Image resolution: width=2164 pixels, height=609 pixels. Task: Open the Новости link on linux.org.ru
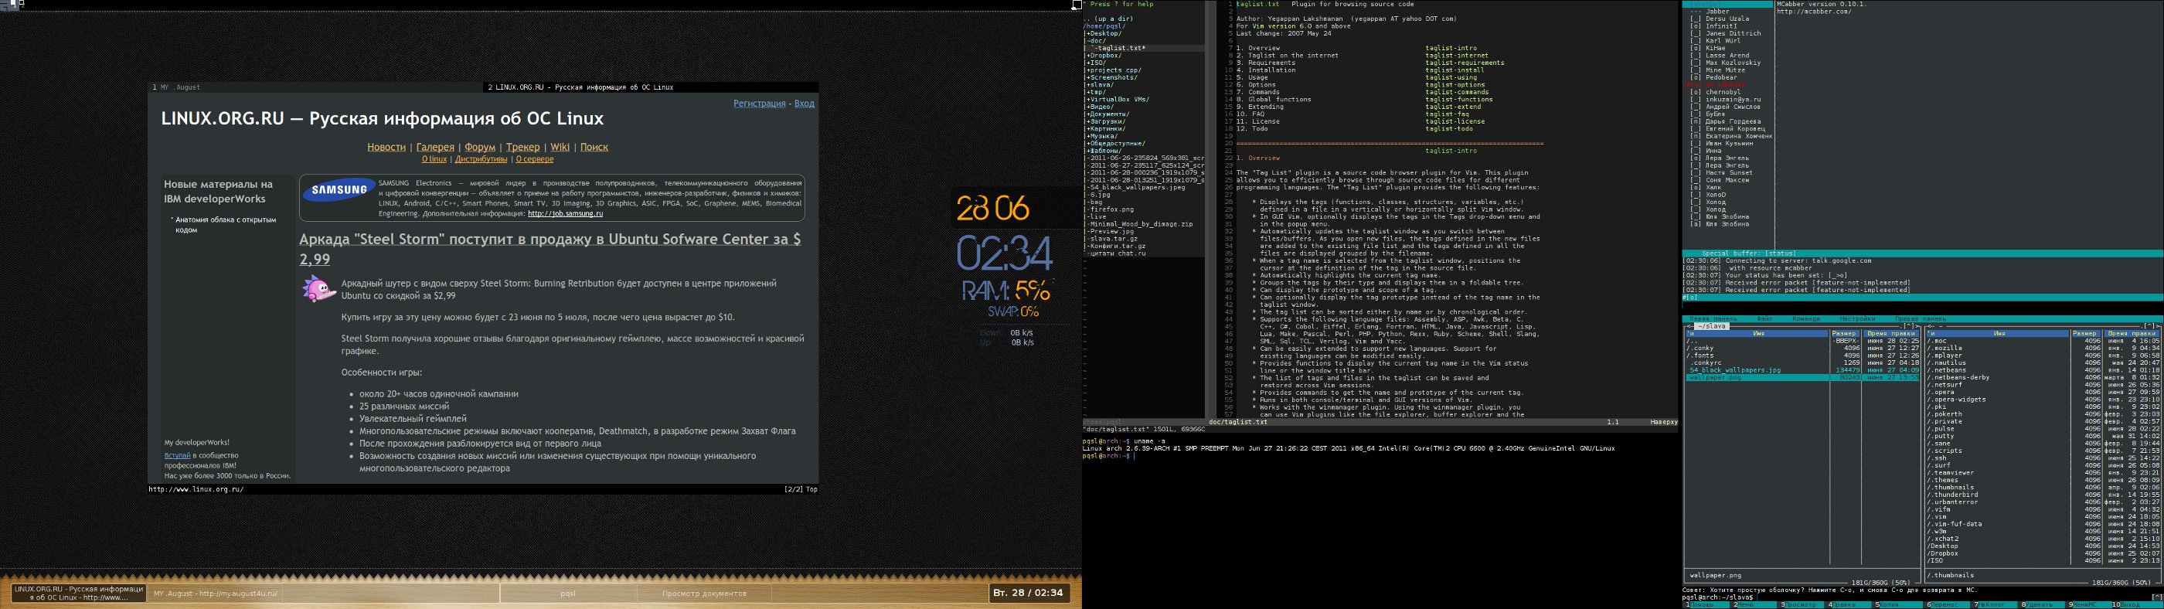(386, 147)
